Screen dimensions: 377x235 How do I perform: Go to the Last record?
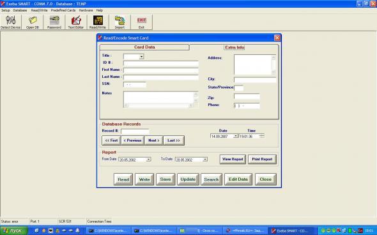(x=174, y=140)
